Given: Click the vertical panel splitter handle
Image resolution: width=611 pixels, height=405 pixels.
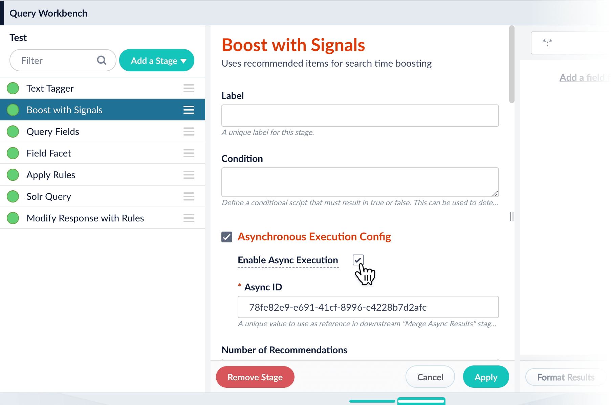Looking at the screenshot, I should click(511, 217).
